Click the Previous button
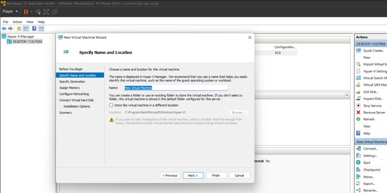Viewport: 387px width, 193px height. point(170,175)
